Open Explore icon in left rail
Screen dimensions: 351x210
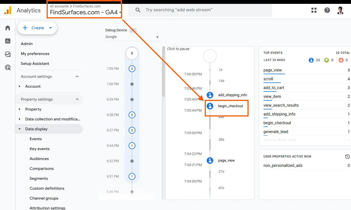8,54
